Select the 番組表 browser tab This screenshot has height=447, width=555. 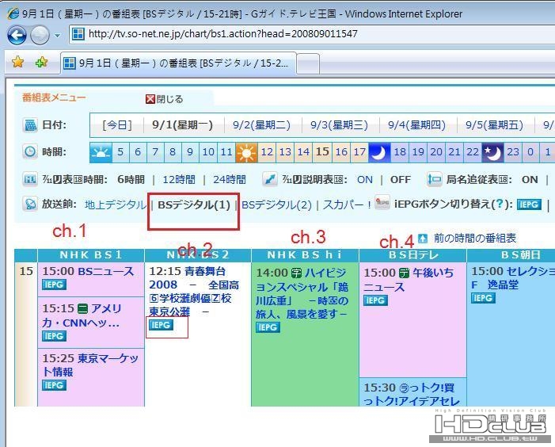coord(178,63)
